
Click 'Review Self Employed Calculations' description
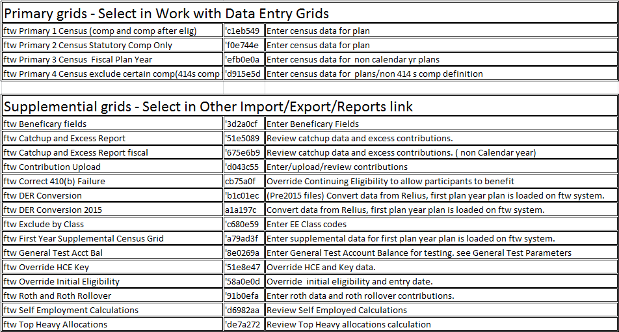(x=441, y=310)
